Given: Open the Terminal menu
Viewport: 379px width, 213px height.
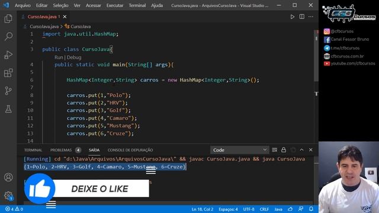Looking at the screenshot, I should (x=137, y=5).
